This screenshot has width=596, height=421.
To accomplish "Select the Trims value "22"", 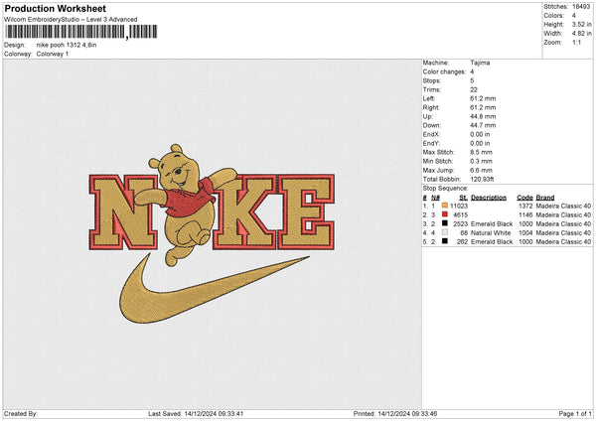I will pyautogui.click(x=474, y=89).
